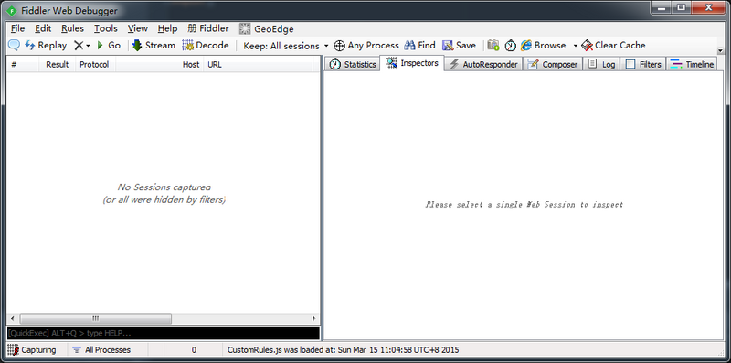Click the timer stopwatch icon
This screenshot has width=731, height=363.
click(511, 46)
